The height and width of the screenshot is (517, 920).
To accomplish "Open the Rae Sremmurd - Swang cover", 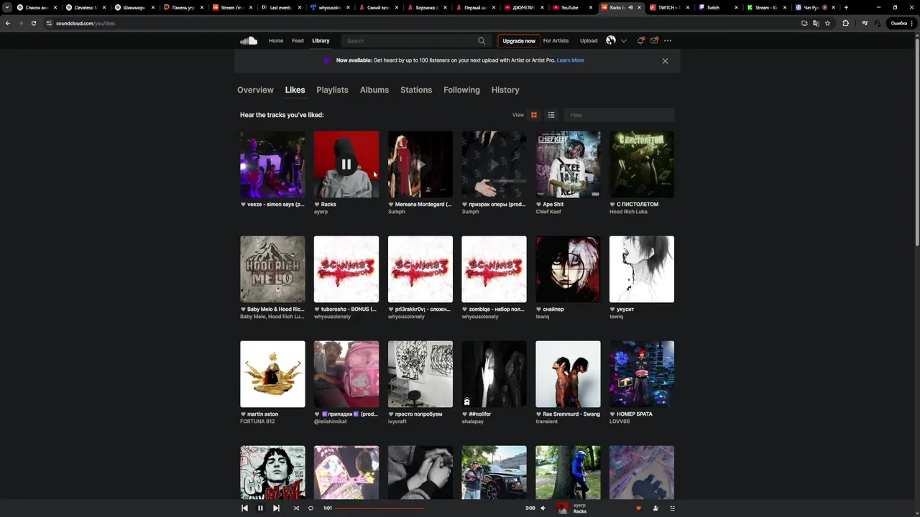I will point(568,374).
